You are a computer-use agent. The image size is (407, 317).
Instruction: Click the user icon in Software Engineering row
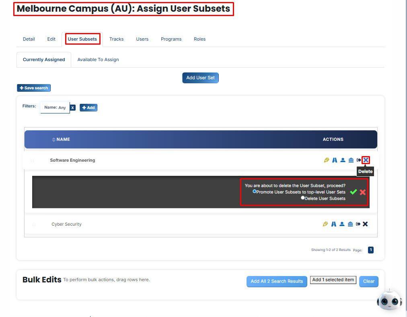coord(343,160)
